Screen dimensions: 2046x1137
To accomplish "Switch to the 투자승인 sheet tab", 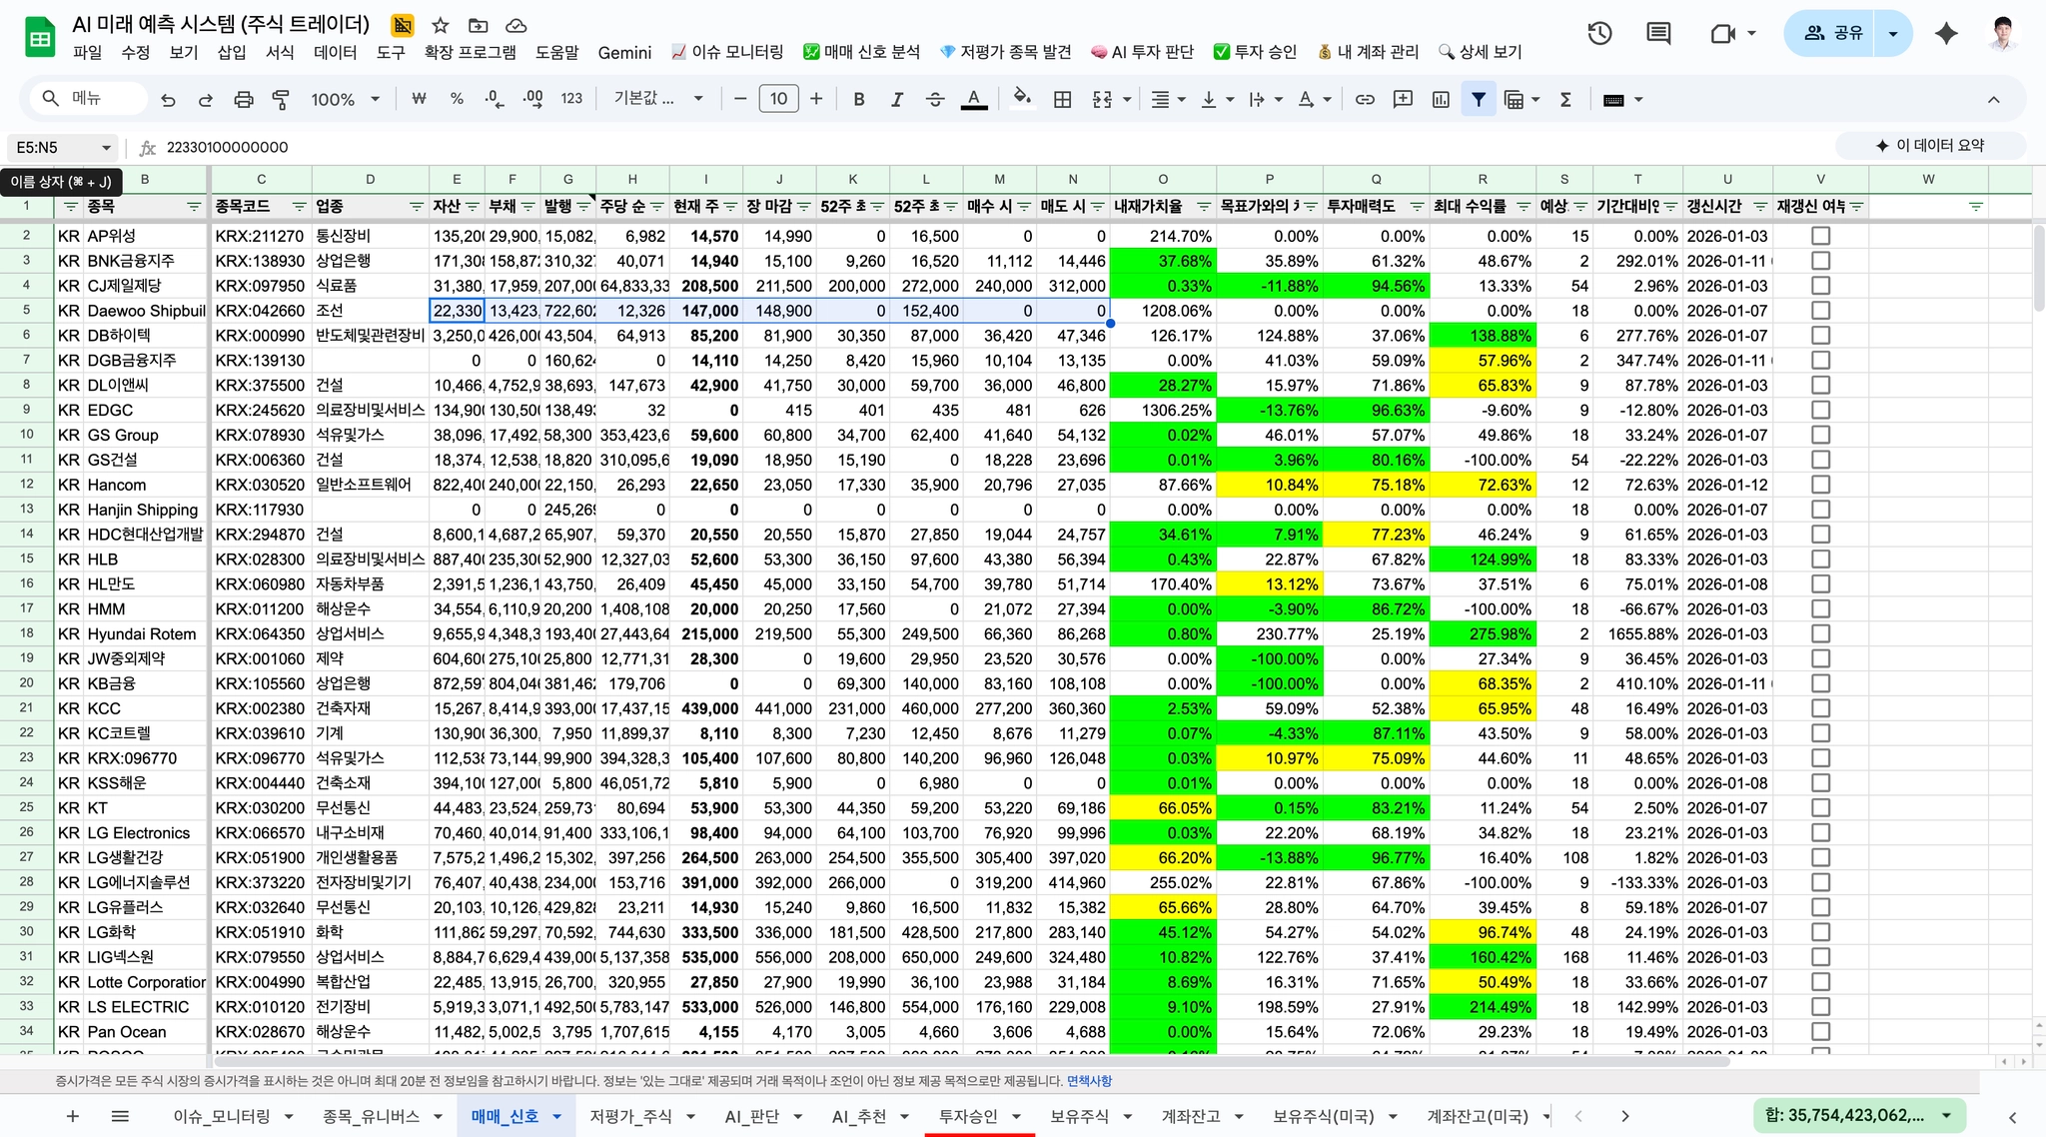I will pos(967,1116).
